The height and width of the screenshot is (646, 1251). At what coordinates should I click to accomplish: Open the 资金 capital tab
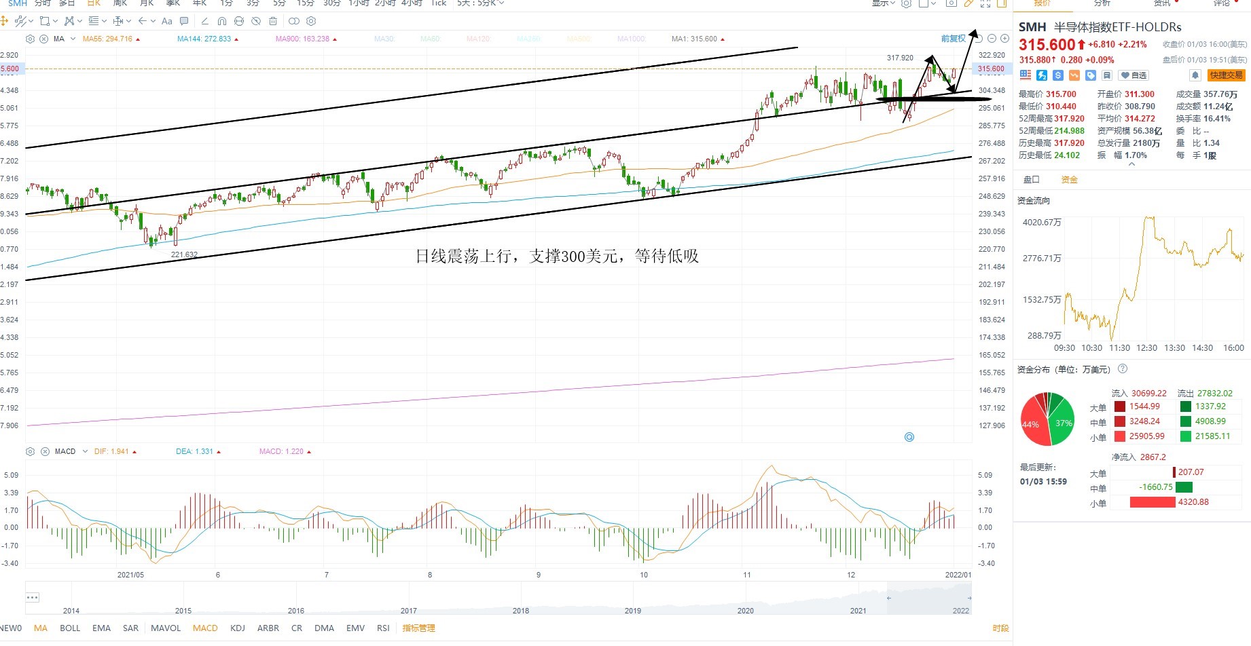tap(1069, 180)
